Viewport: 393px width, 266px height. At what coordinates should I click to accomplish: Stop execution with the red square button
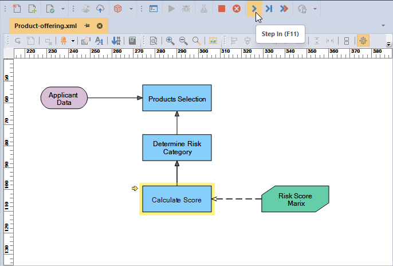click(x=222, y=9)
